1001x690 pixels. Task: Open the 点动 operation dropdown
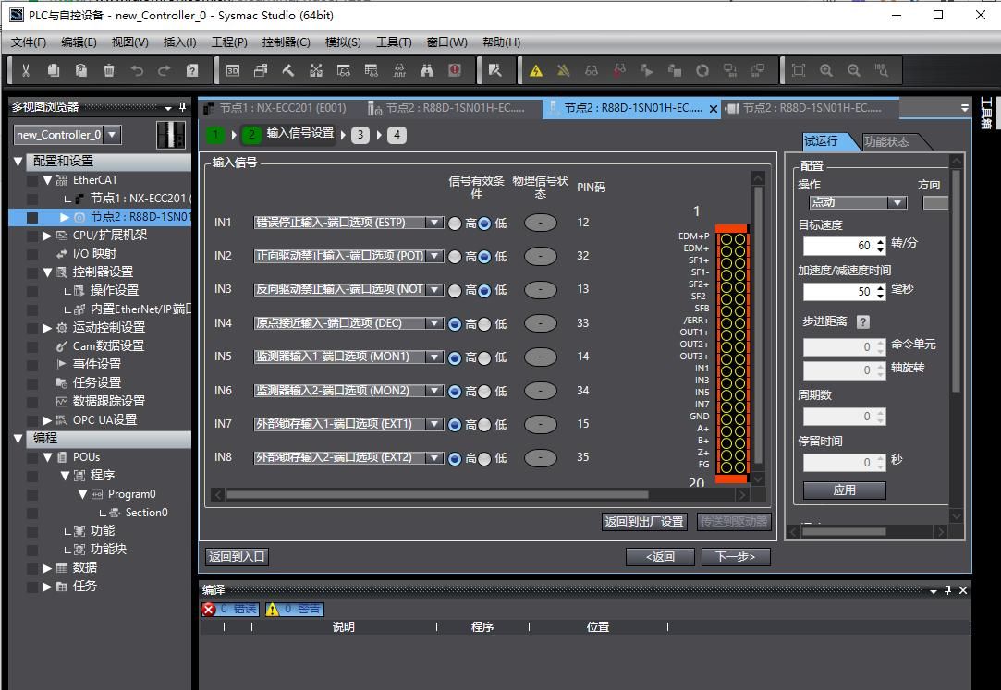click(x=896, y=203)
